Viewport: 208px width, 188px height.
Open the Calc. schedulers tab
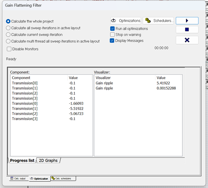63,179
